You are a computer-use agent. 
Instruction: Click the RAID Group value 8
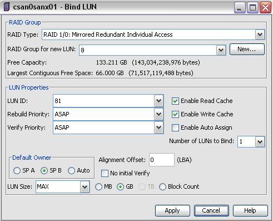(x=82, y=50)
